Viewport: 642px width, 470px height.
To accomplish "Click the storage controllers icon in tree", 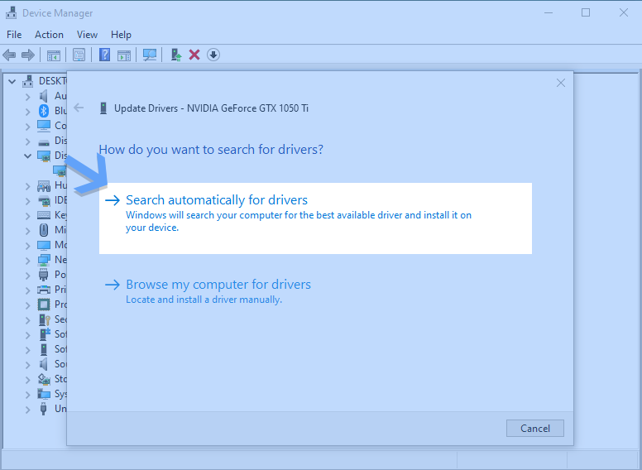I will (x=44, y=379).
